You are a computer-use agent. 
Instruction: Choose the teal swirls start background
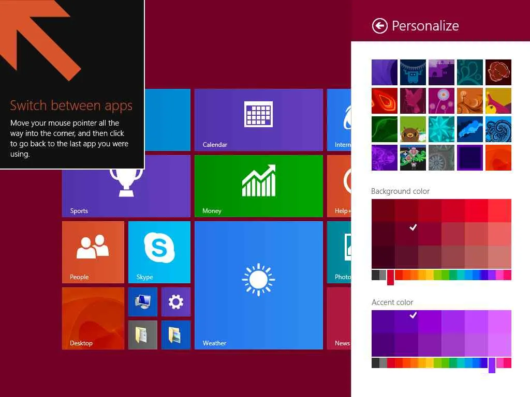click(470, 72)
